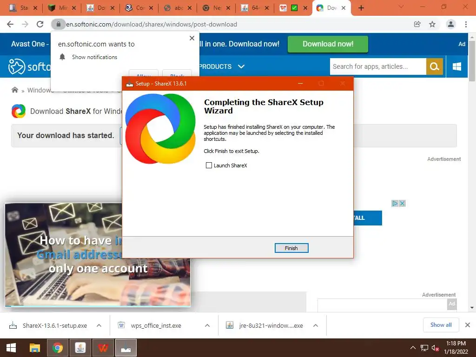Click the orange search magnifier button
The height and width of the screenshot is (357, 476).
tap(435, 66)
